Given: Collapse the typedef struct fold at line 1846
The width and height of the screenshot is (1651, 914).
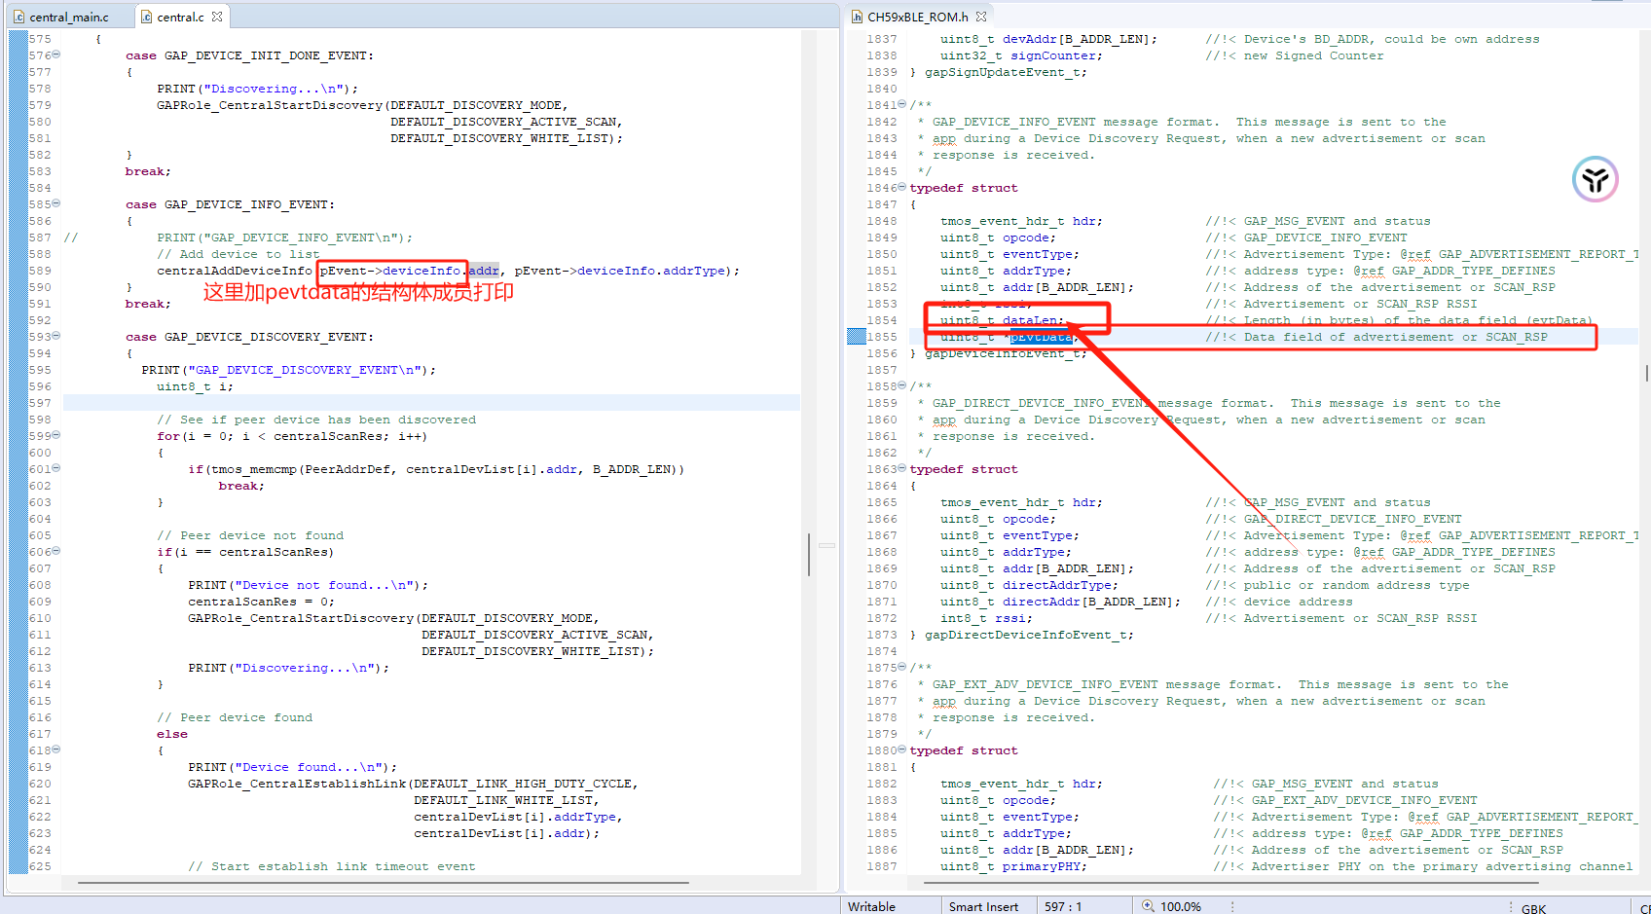Looking at the screenshot, I should [902, 187].
